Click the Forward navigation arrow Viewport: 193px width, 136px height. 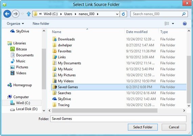(16, 14)
